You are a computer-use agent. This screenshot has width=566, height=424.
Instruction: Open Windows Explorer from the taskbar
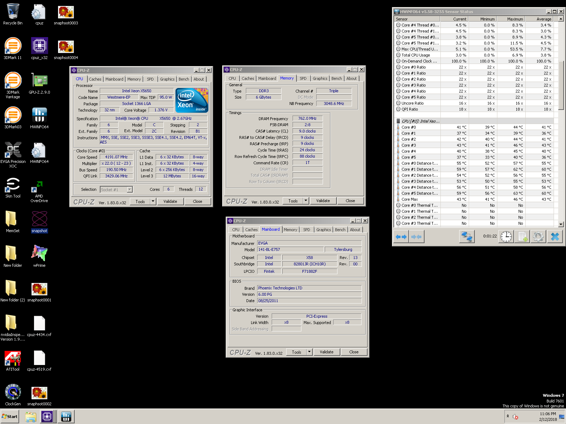tap(31, 417)
